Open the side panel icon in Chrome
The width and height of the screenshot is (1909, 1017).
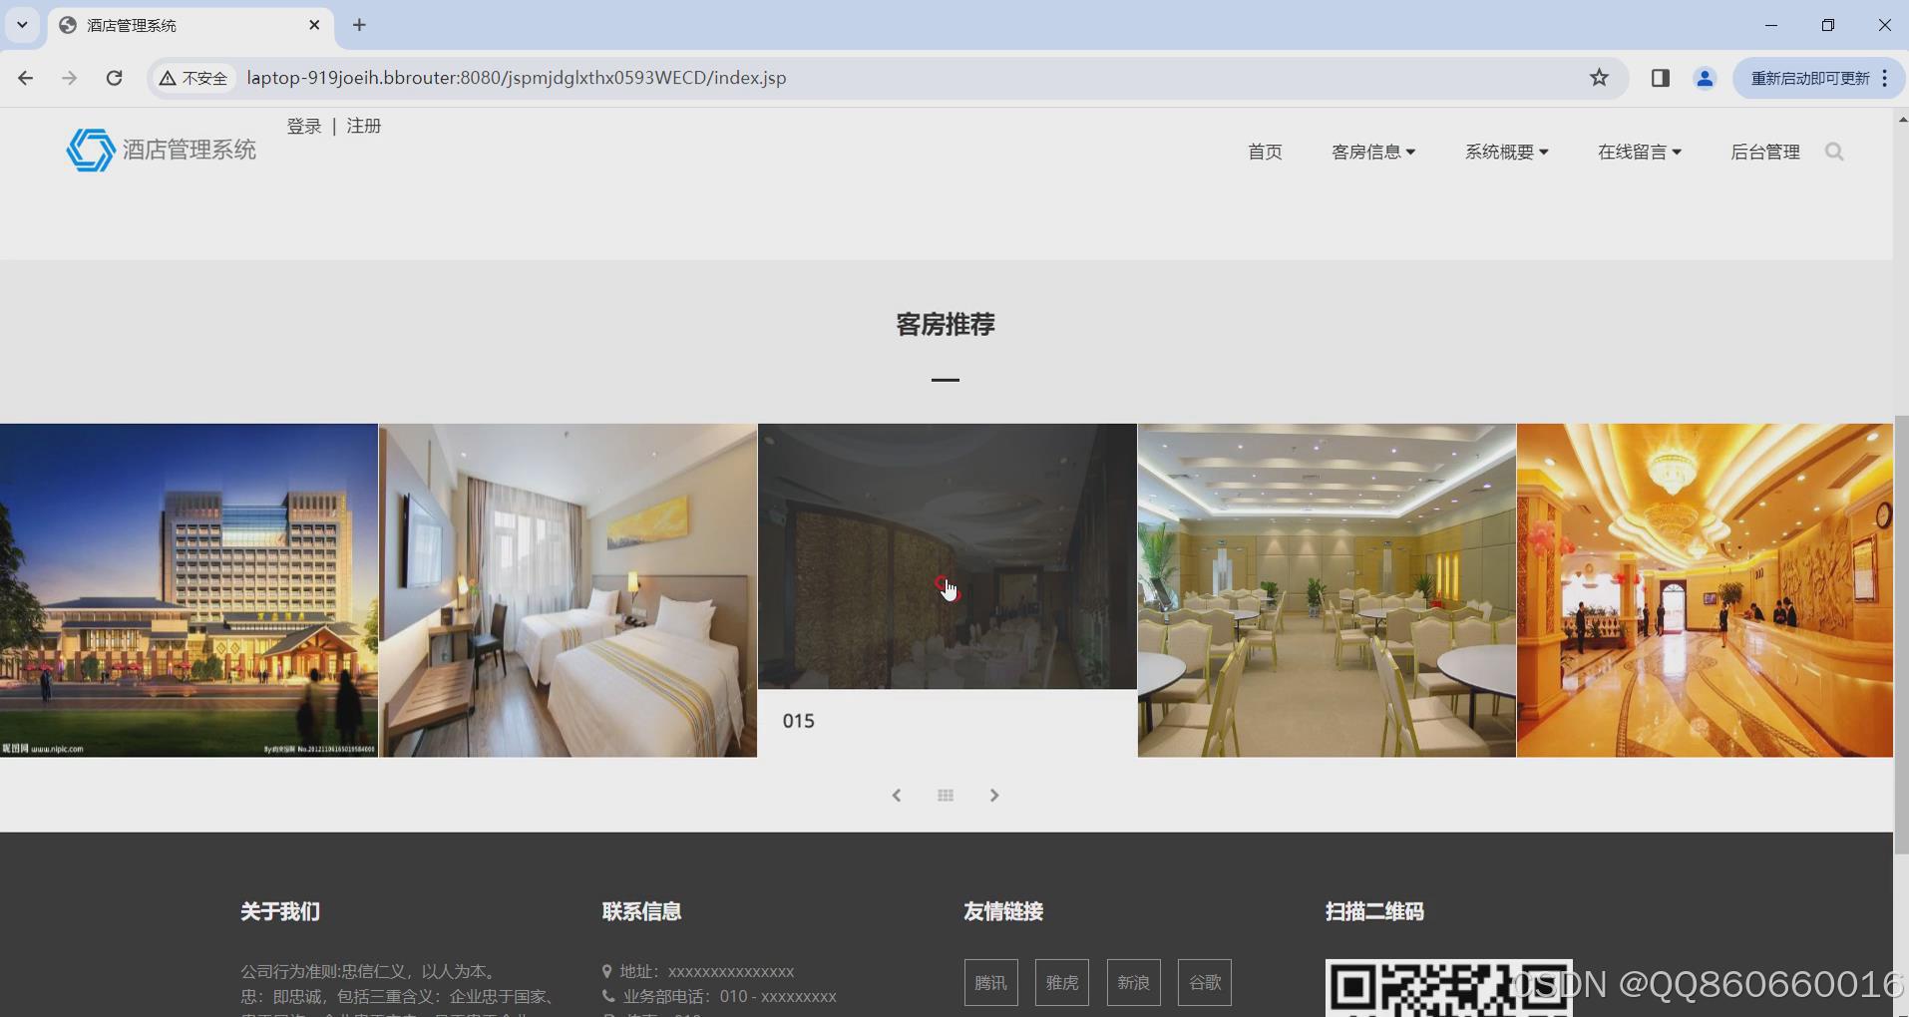click(1660, 77)
